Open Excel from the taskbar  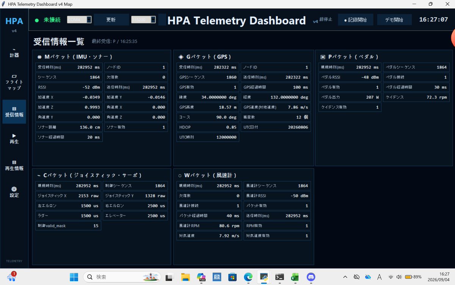[295, 277]
